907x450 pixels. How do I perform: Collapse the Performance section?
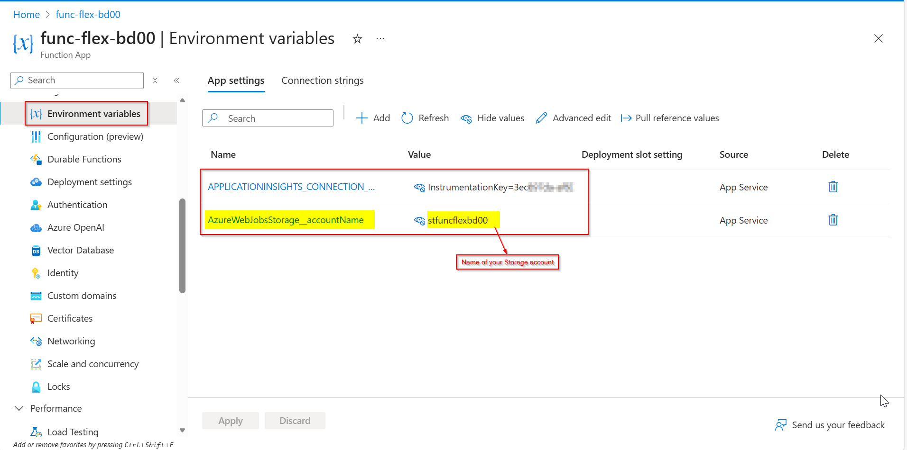coord(19,408)
